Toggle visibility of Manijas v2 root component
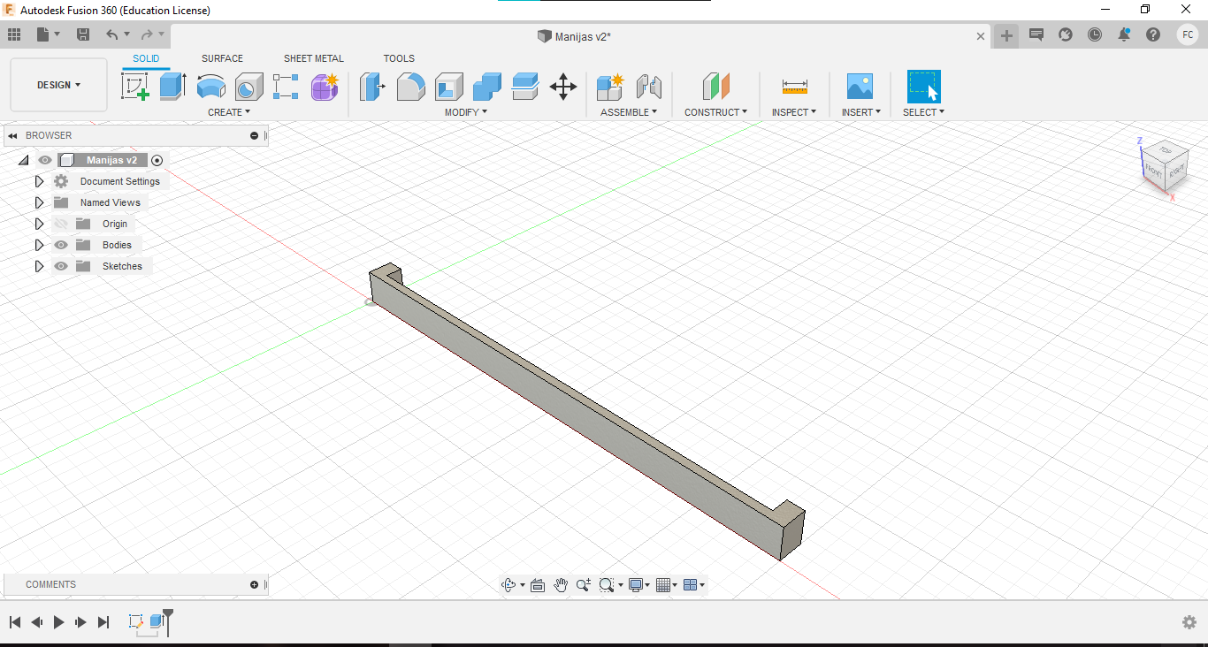Image resolution: width=1208 pixels, height=647 pixels. [x=45, y=160]
